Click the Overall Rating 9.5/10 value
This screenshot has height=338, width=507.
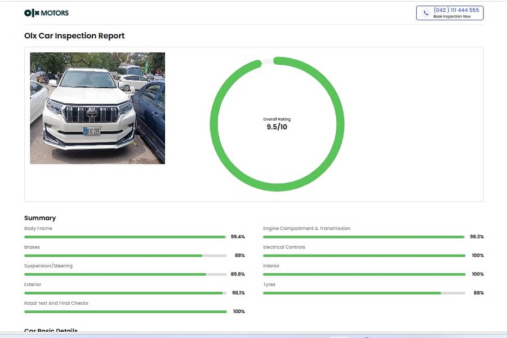click(277, 126)
